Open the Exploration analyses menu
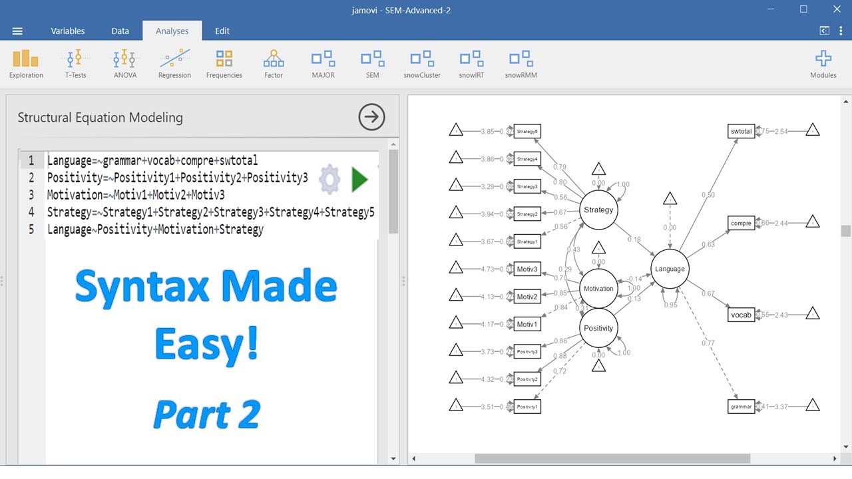852x479 pixels. [x=26, y=64]
